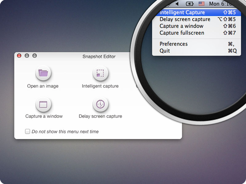Click the Snapshot Editor title text
The width and height of the screenshot is (246, 184).
click(x=99, y=57)
